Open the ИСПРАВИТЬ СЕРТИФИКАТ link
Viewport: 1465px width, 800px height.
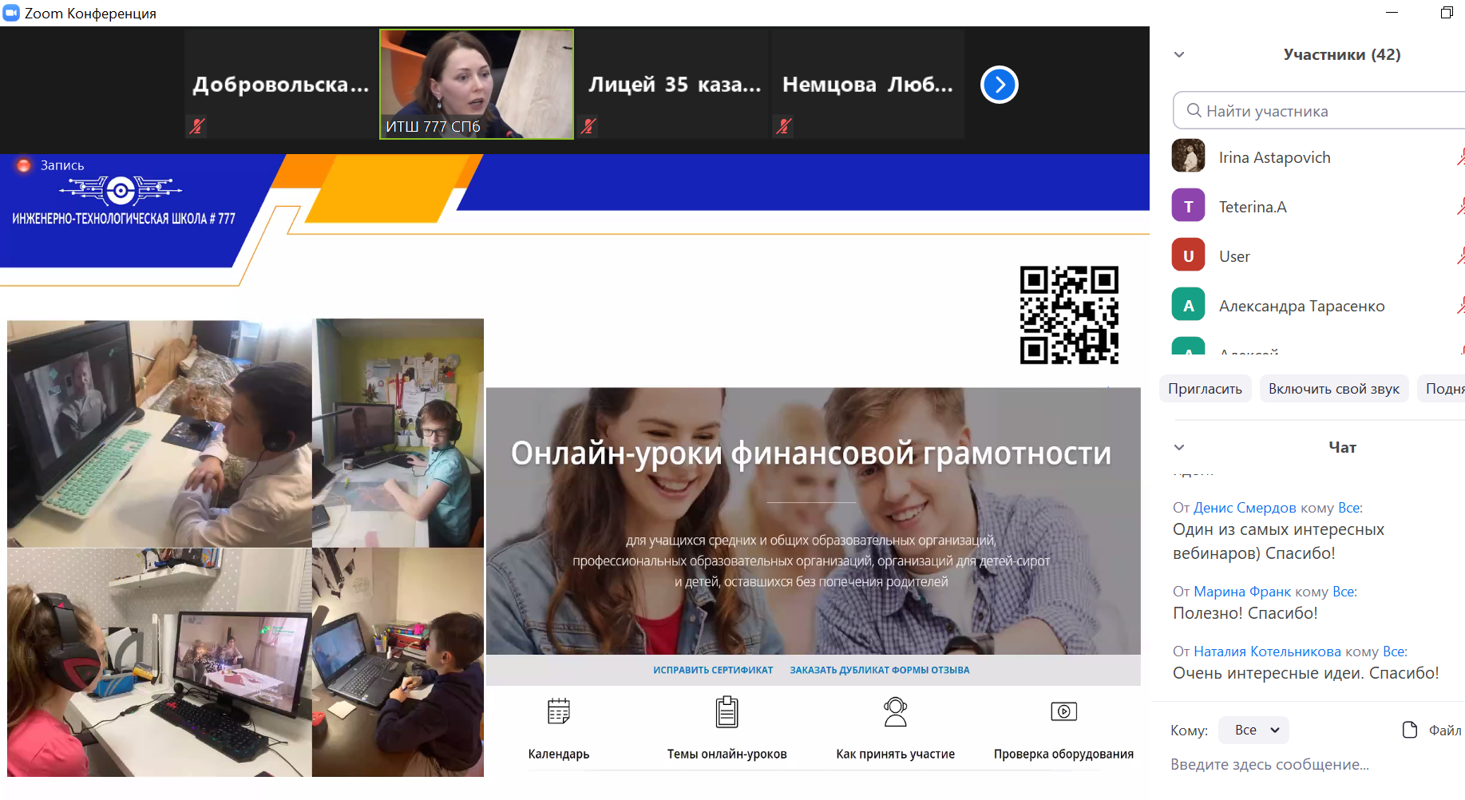tap(712, 670)
